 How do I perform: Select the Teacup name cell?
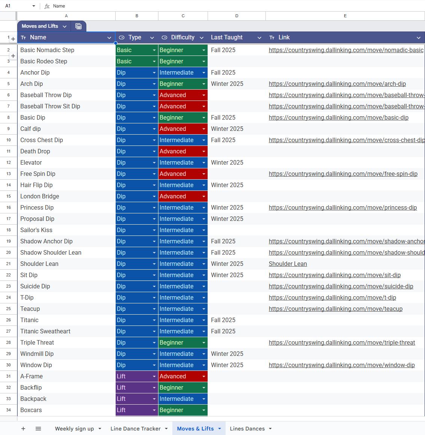66,309
